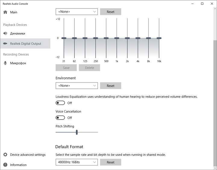Click the vertical scrollbar thumb

click(x=215, y=103)
